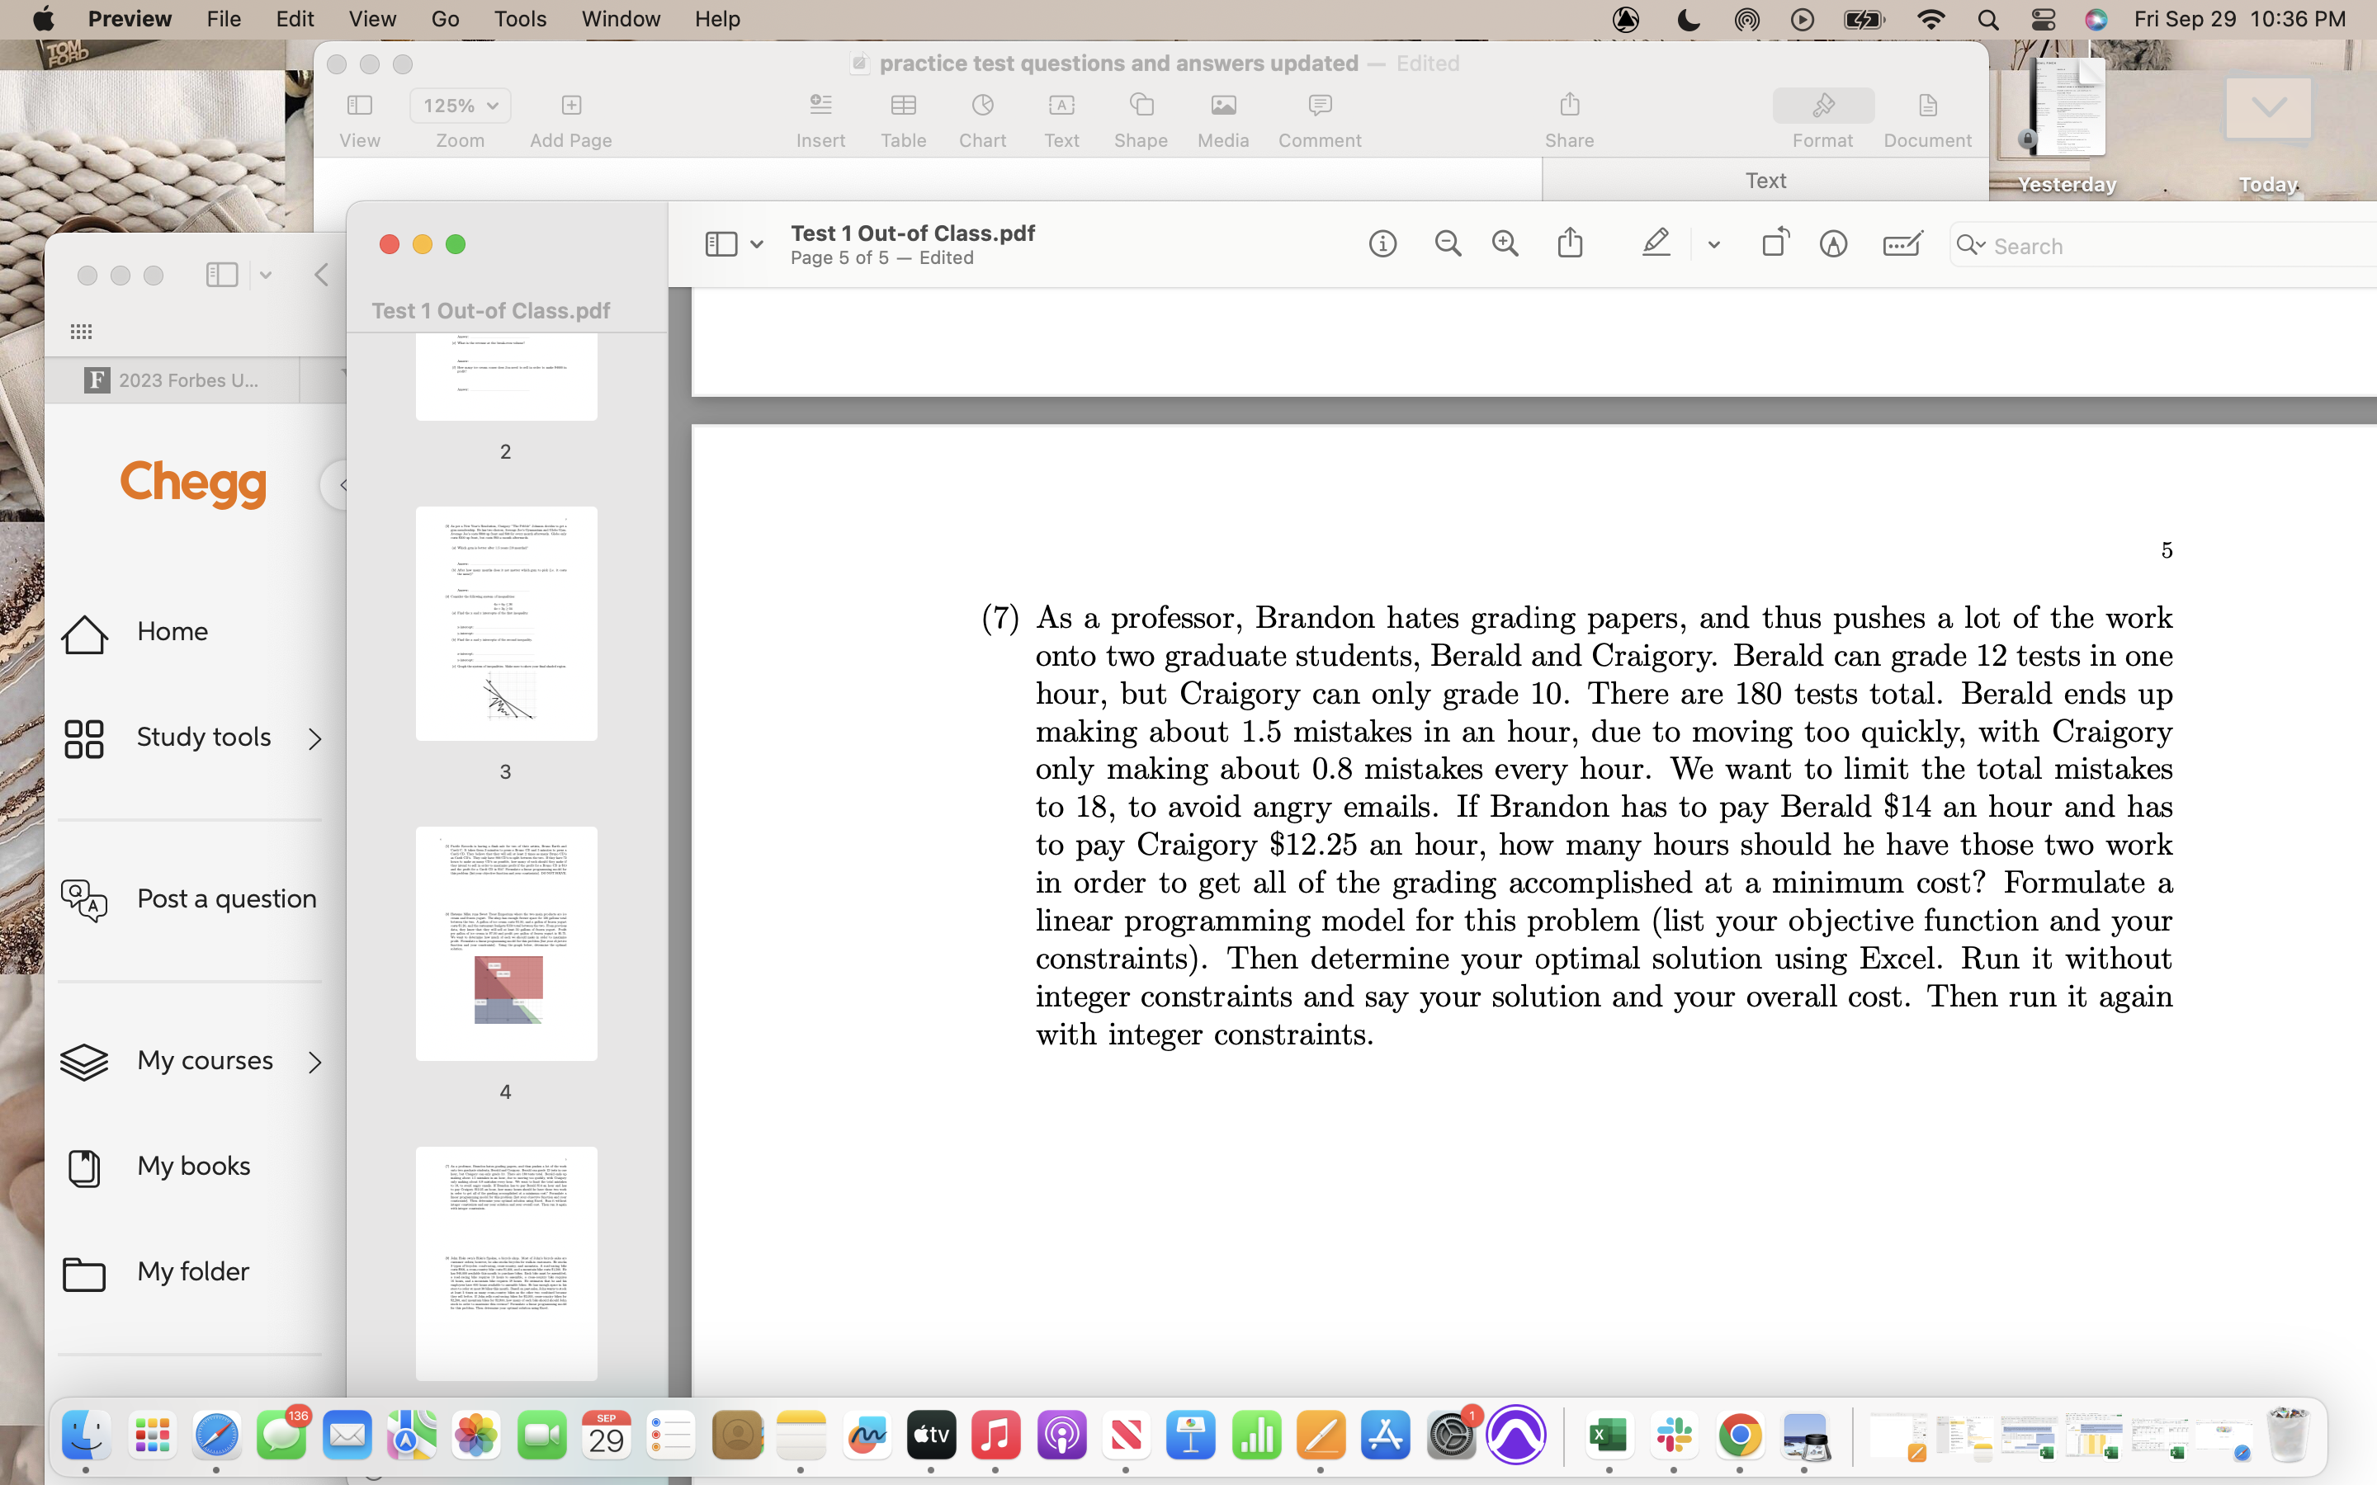Zoom in on the PDF in Preview

click(1505, 243)
